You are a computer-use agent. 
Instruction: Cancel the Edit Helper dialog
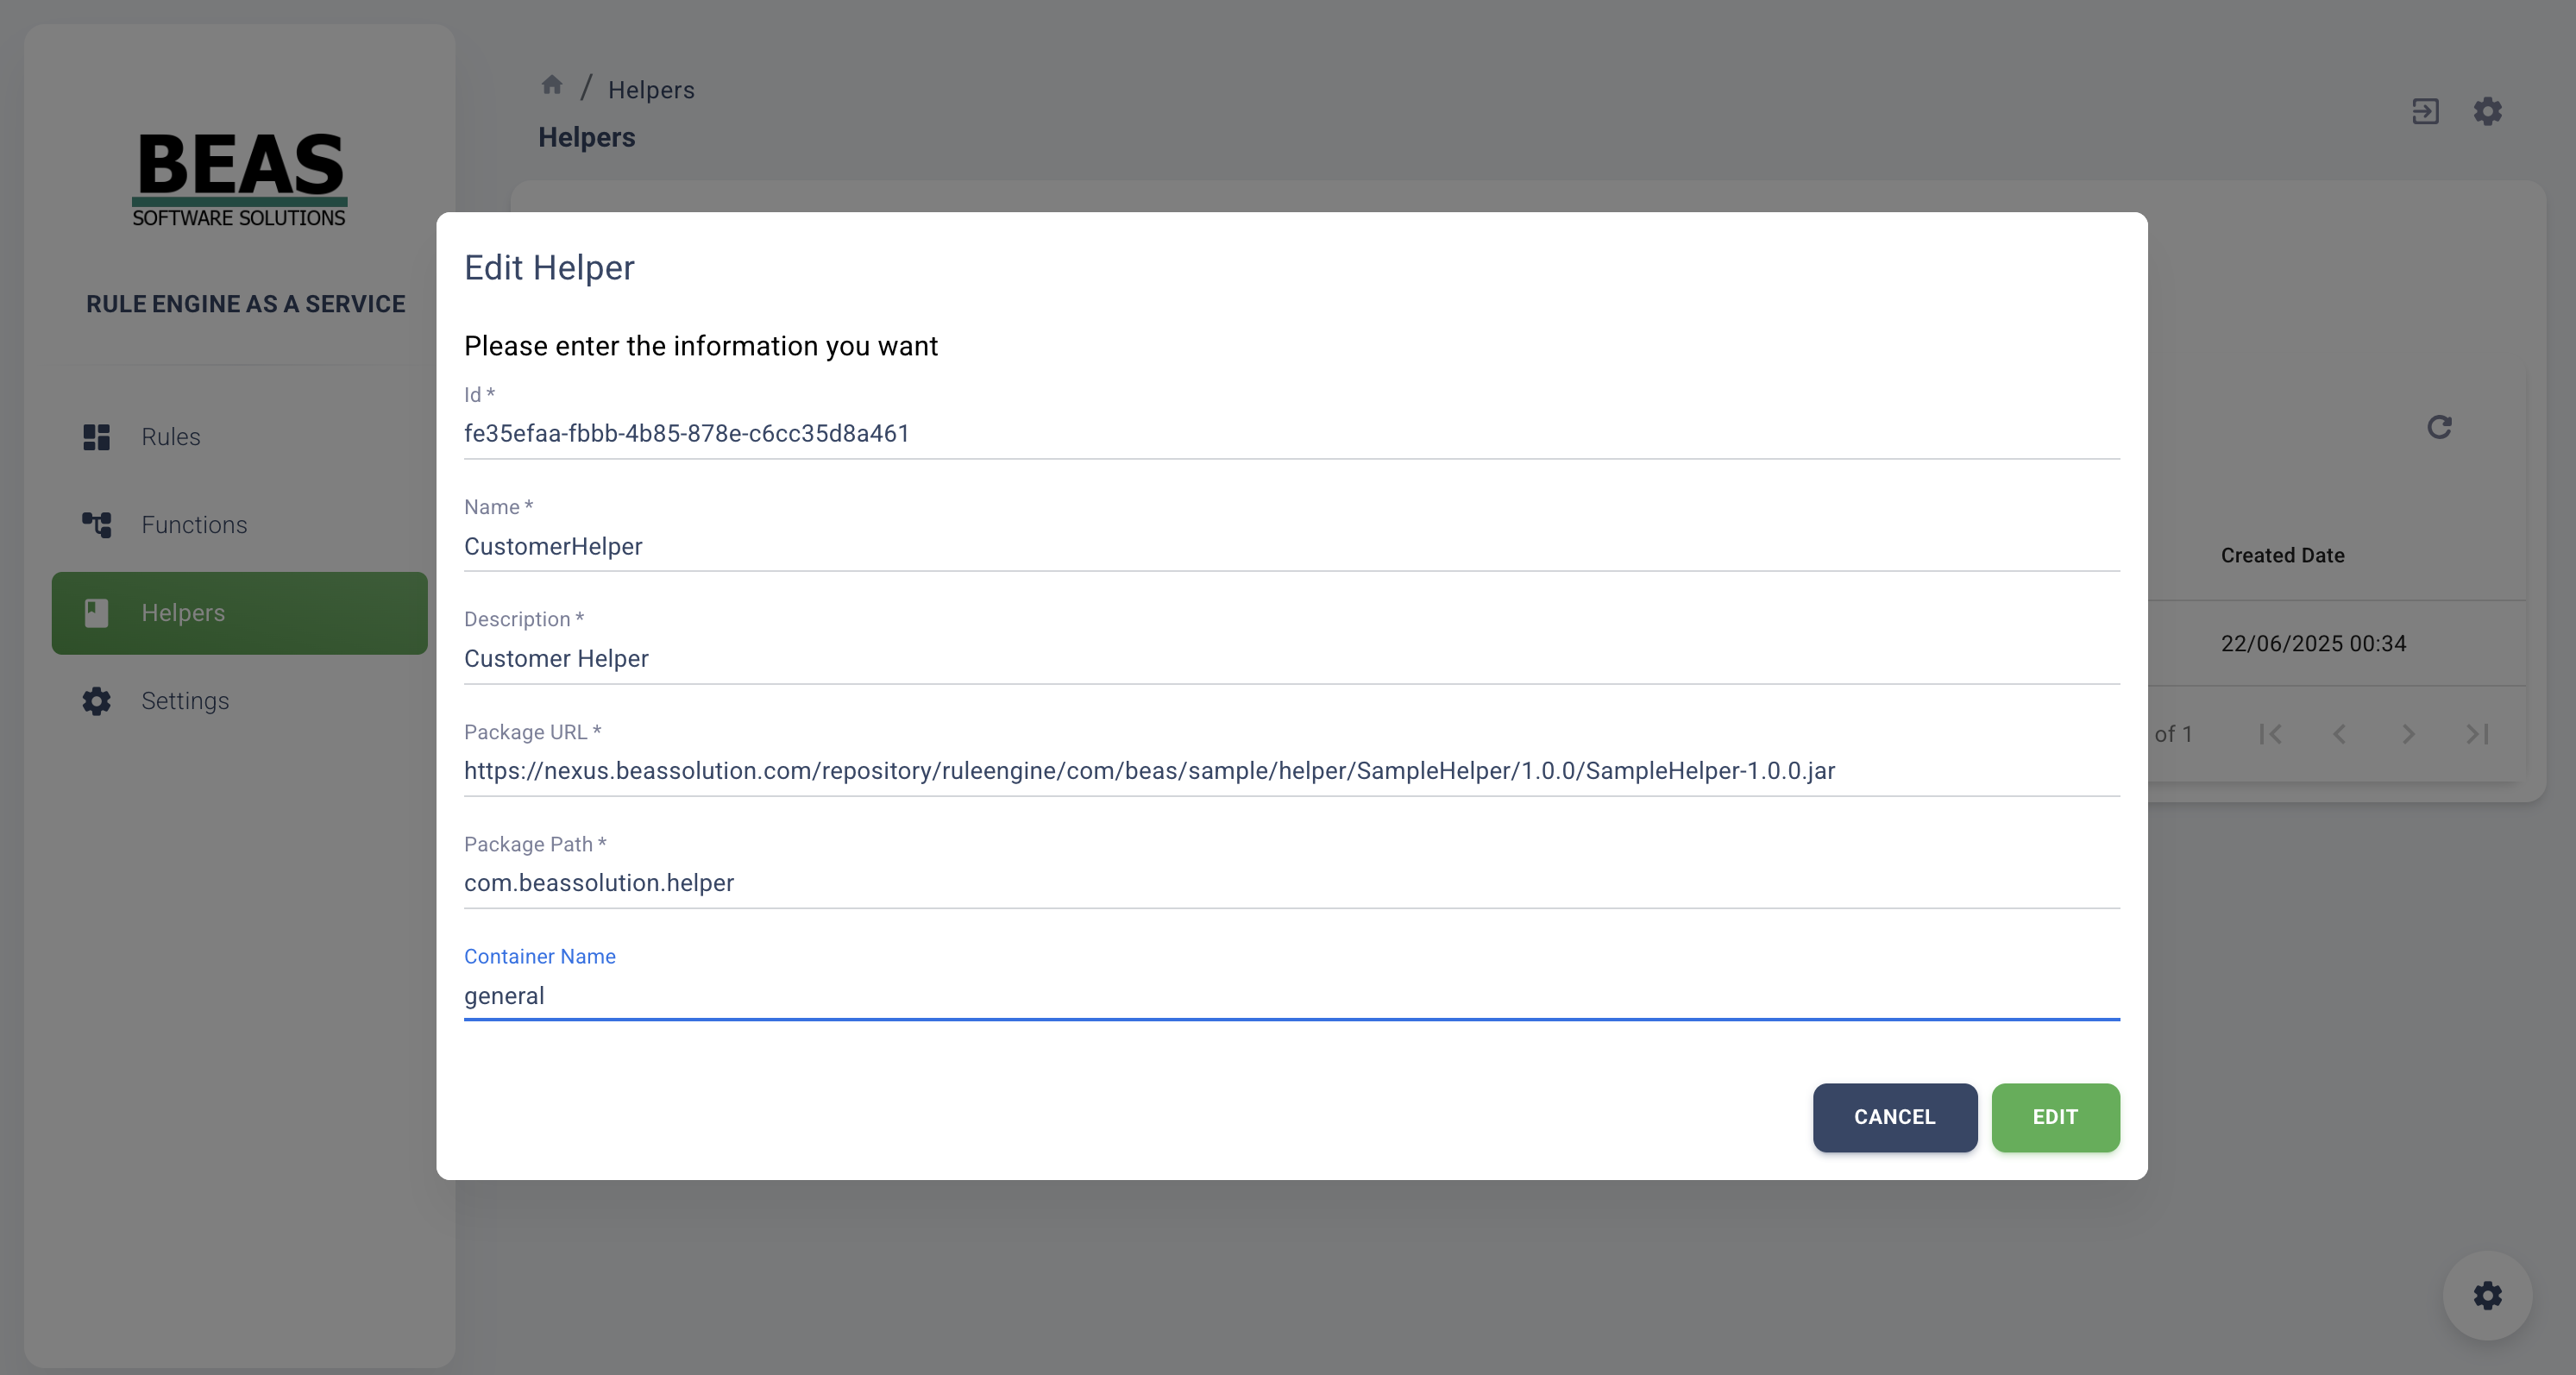[x=1895, y=1117]
